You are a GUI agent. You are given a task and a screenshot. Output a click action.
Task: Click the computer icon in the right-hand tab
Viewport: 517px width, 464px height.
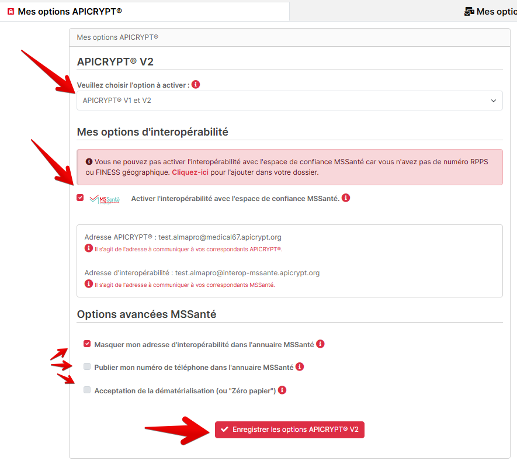(469, 12)
